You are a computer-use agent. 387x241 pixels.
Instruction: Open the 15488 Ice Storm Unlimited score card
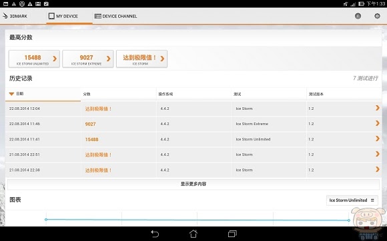[34, 59]
